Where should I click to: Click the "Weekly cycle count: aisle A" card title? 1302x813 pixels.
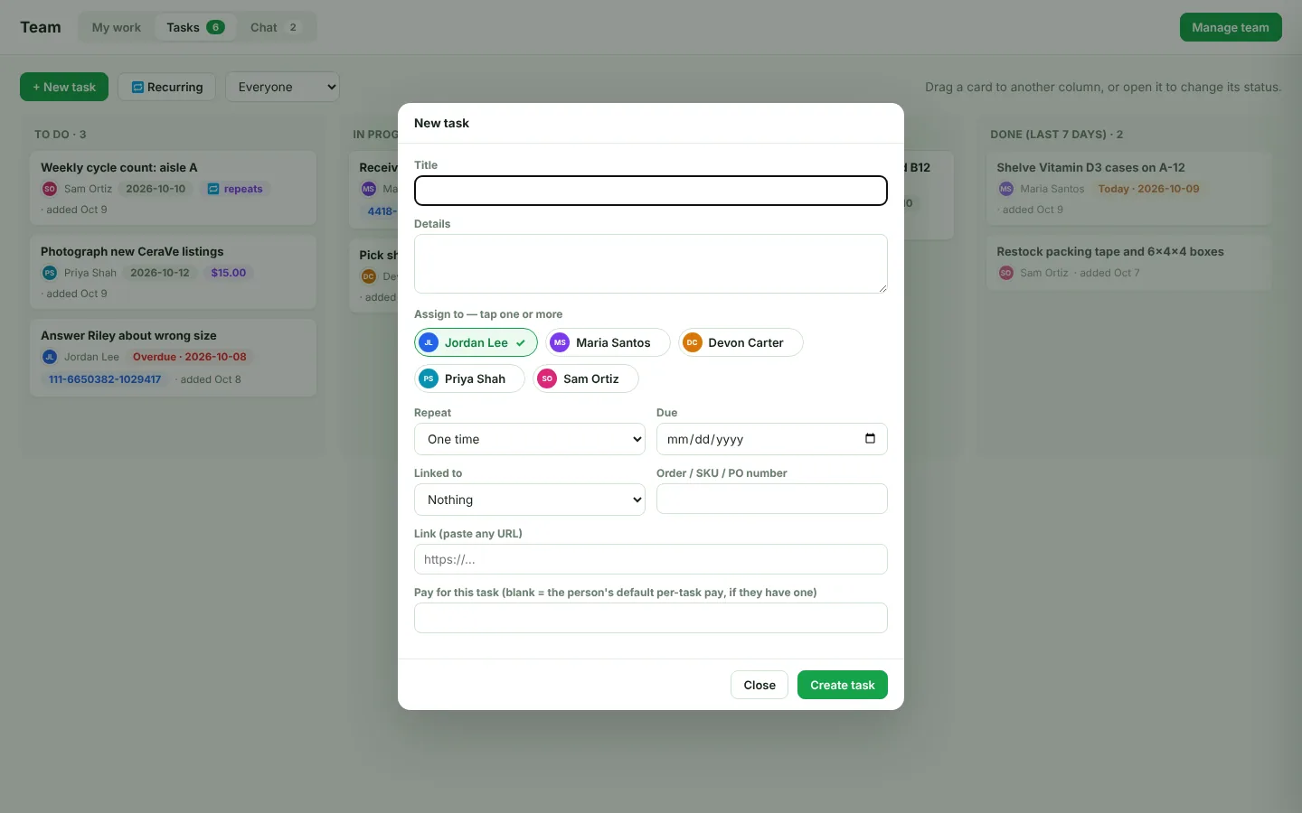pyautogui.click(x=119, y=167)
